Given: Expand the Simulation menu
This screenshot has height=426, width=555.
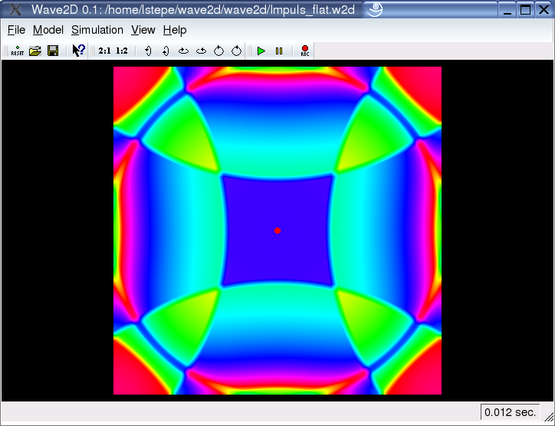Looking at the screenshot, I should pos(97,30).
